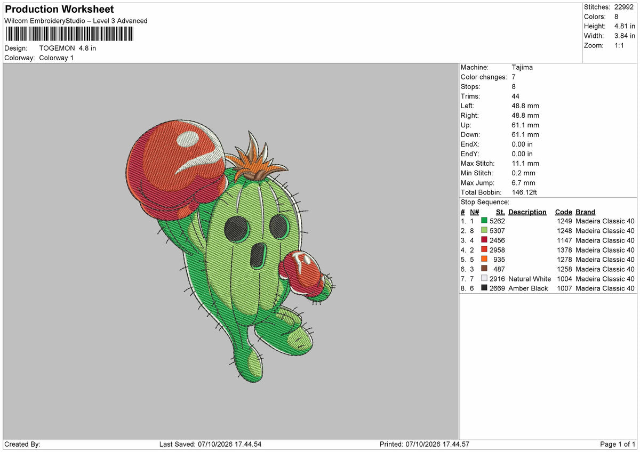Click the machine value 'Tajima'
Viewport: 640px width, 452px height.
[x=522, y=67]
